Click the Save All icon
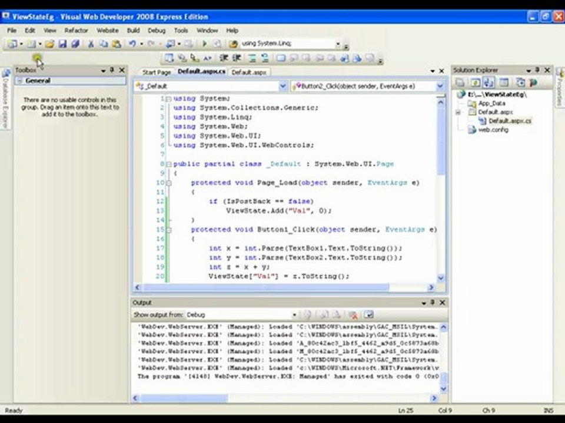 (75, 44)
